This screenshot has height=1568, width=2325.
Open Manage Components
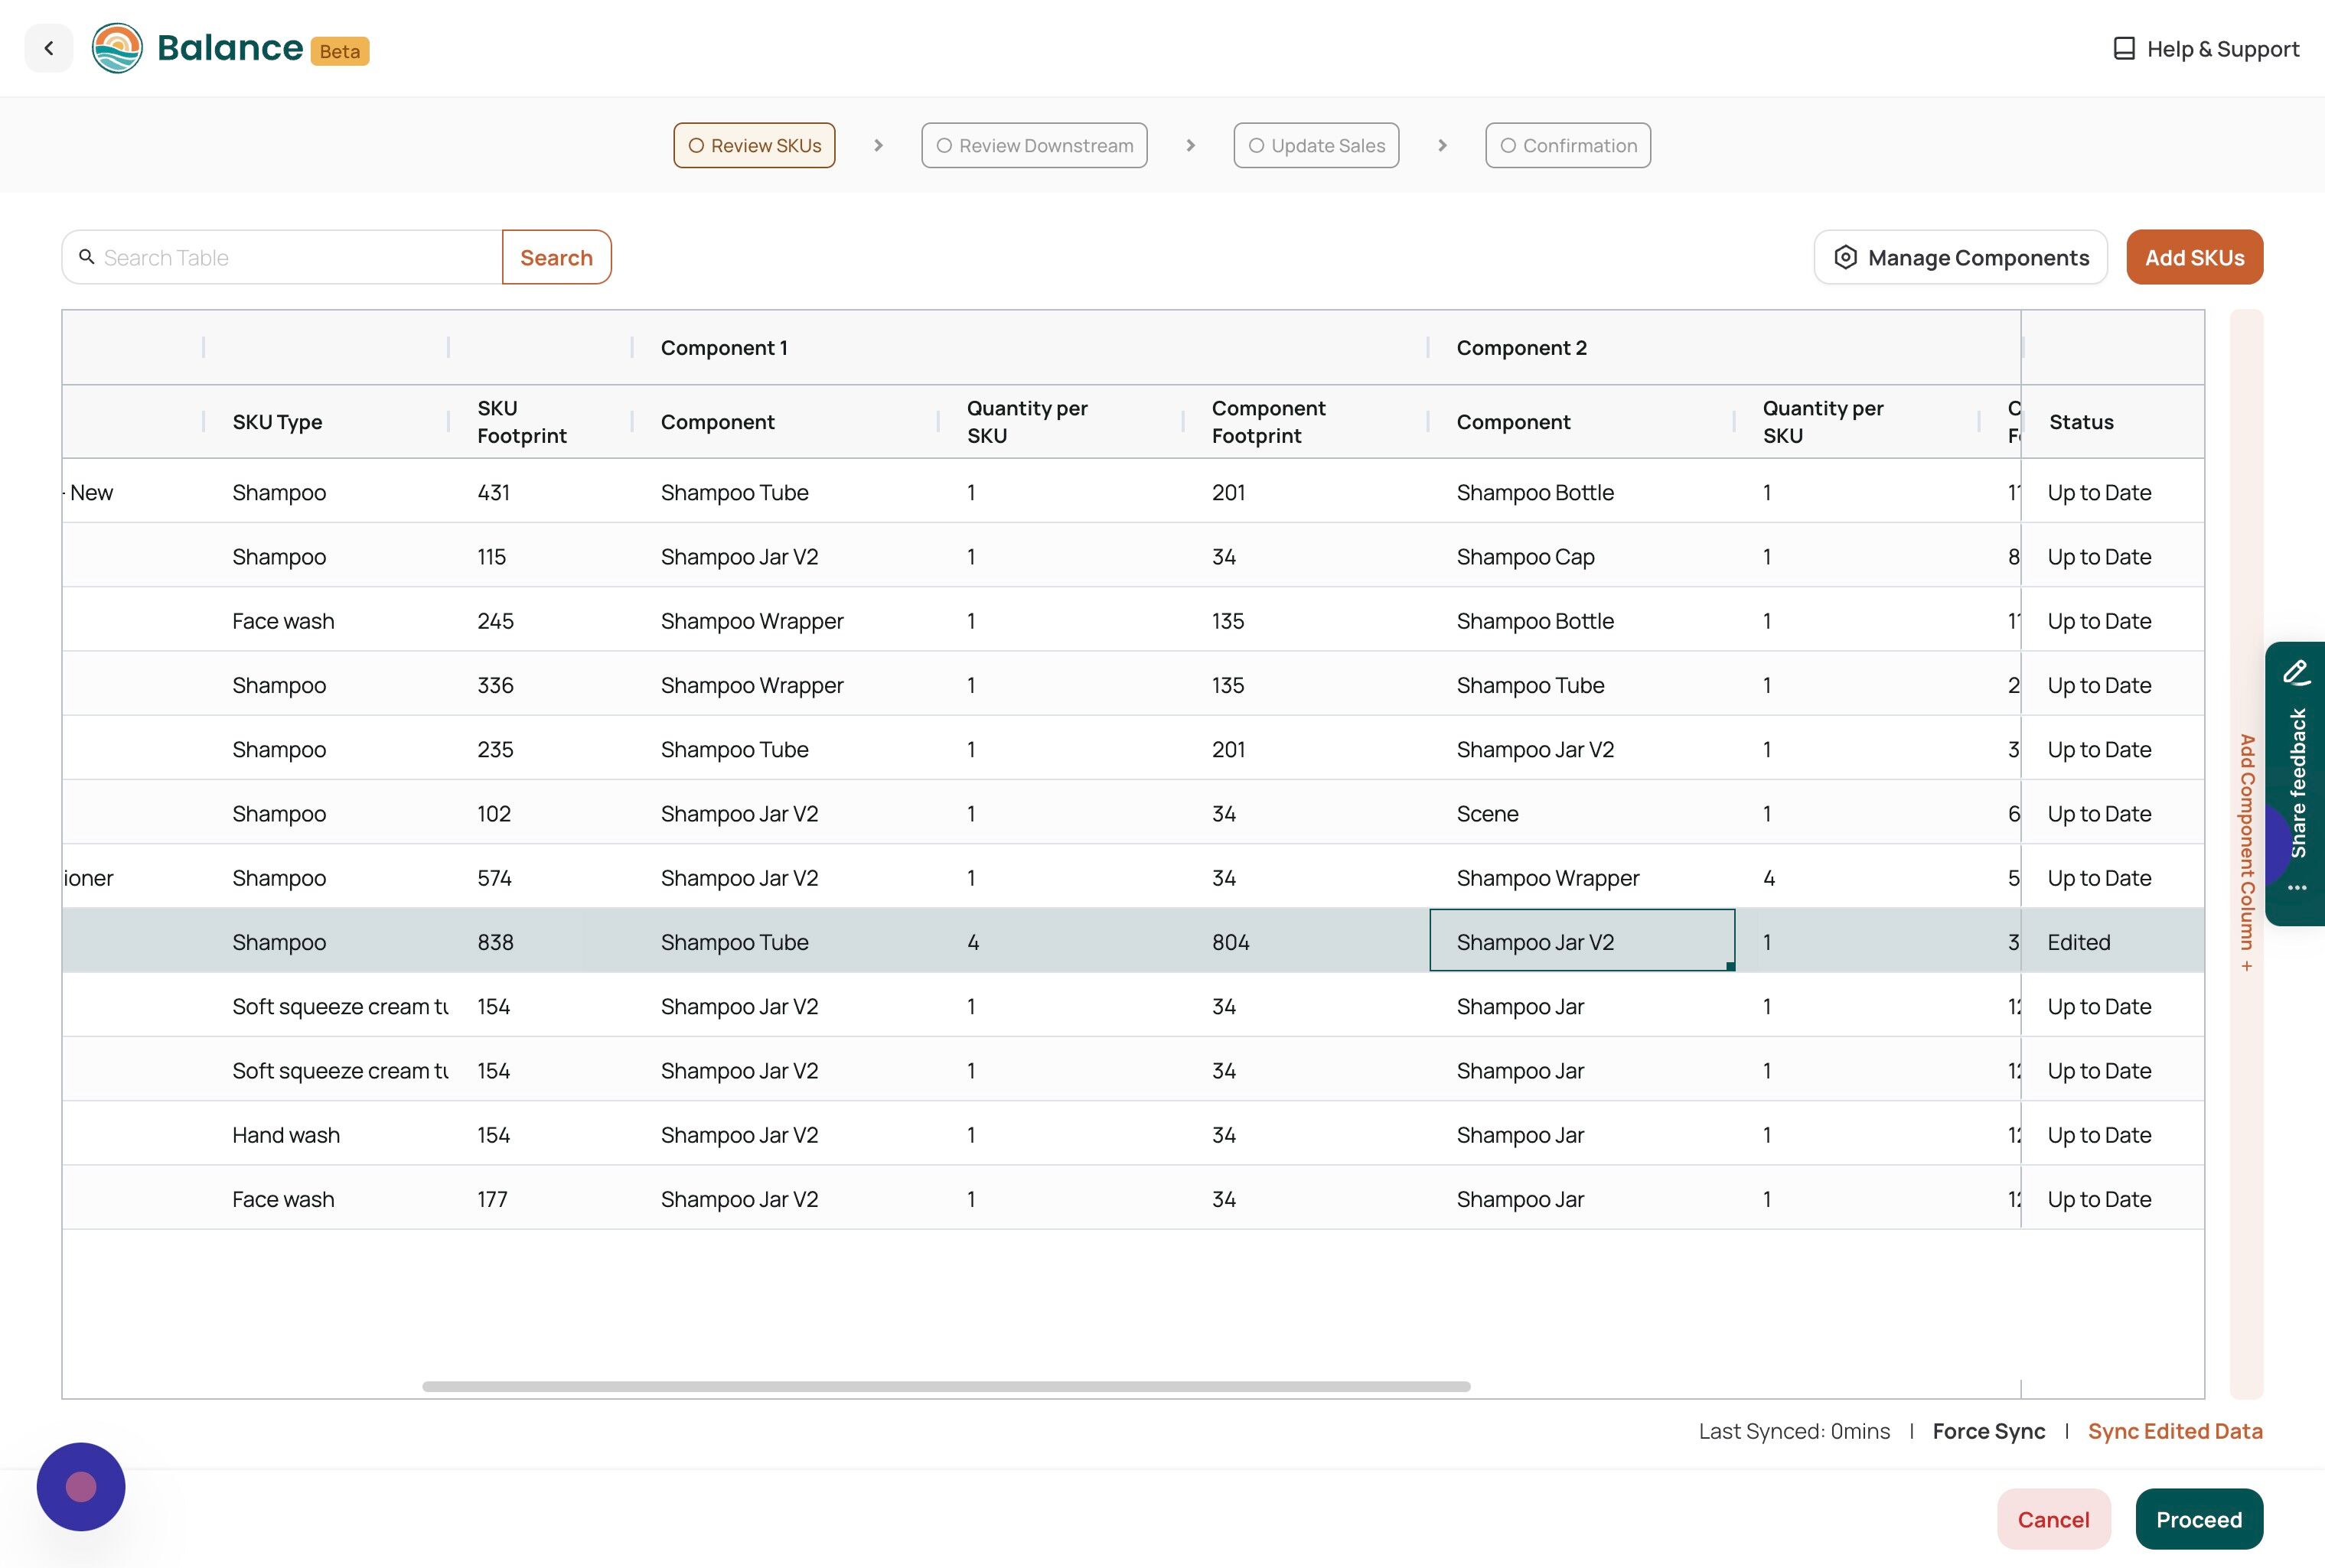click(x=1961, y=257)
